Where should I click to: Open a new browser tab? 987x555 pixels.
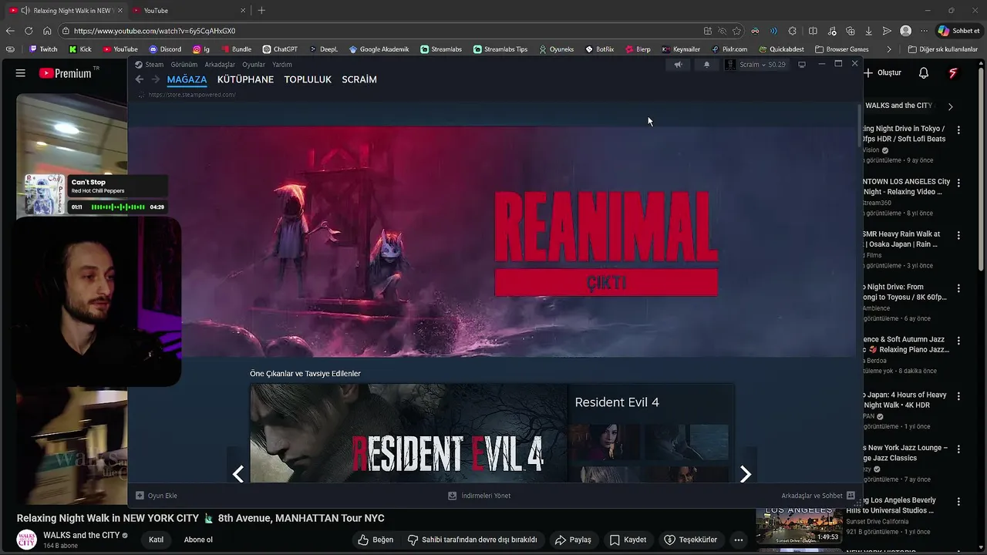tap(261, 10)
